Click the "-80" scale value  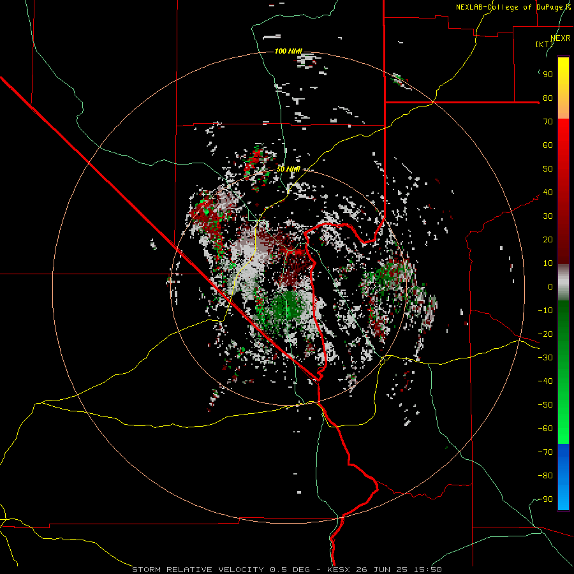[545, 476]
